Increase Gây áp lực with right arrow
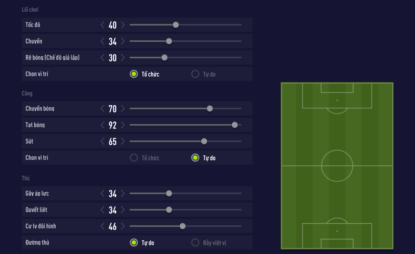Screen dimensions: 415x254 click(123, 193)
